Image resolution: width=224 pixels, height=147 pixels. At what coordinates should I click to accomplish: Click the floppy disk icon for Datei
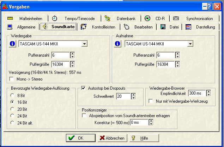[163, 27]
